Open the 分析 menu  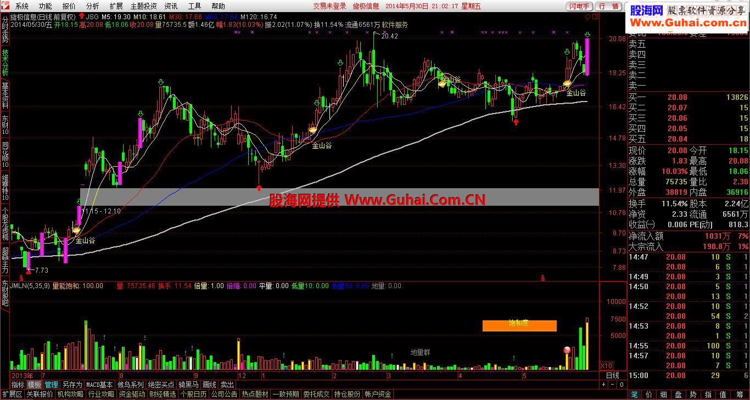[x=93, y=6]
